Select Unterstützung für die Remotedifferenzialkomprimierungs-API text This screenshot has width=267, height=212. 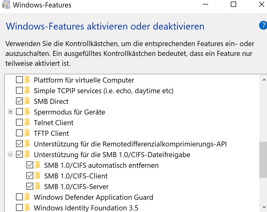pyautogui.click(x=130, y=144)
